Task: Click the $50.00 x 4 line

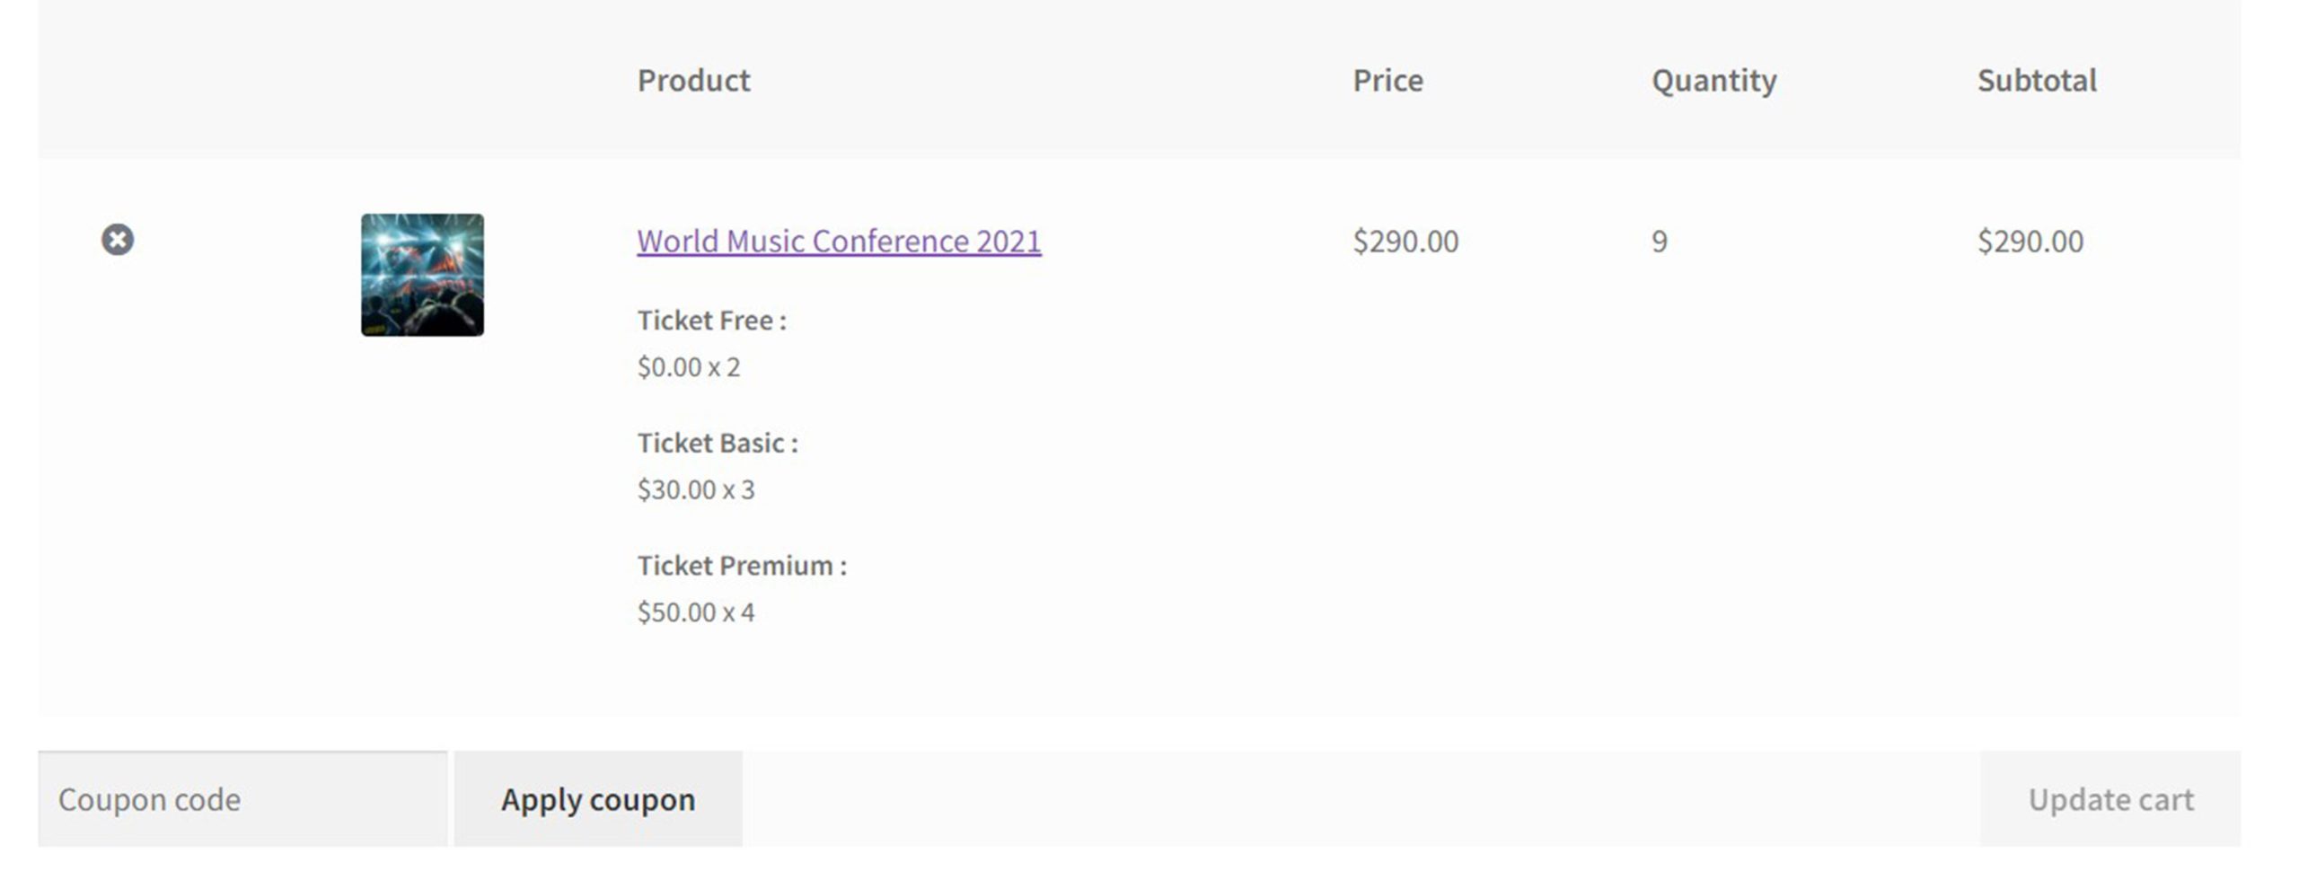Action: point(696,612)
